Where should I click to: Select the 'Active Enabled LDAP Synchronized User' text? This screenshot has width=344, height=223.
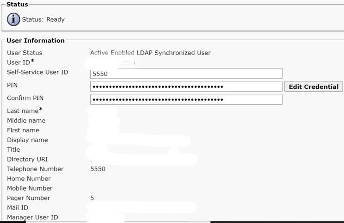(x=150, y=53)
